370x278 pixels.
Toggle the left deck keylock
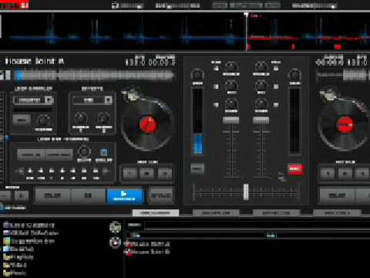point(13,208)
